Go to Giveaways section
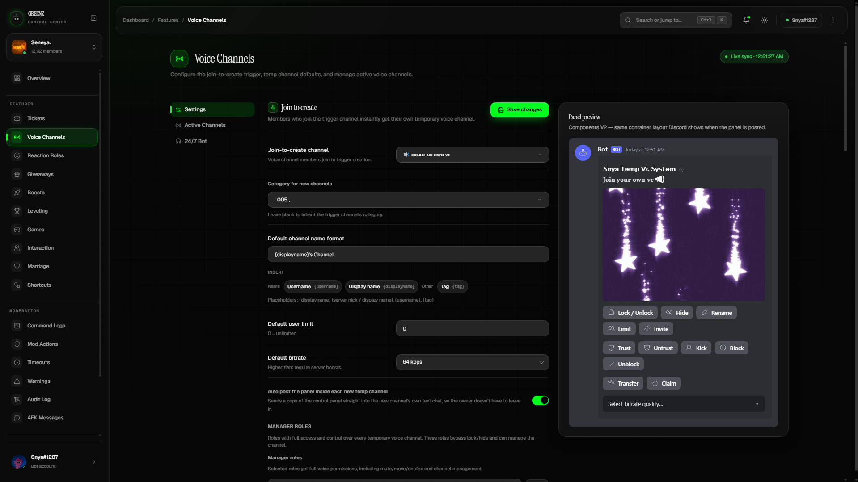 (52, 174)
